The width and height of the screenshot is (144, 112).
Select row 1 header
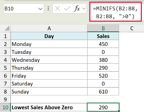click(5, 36)
